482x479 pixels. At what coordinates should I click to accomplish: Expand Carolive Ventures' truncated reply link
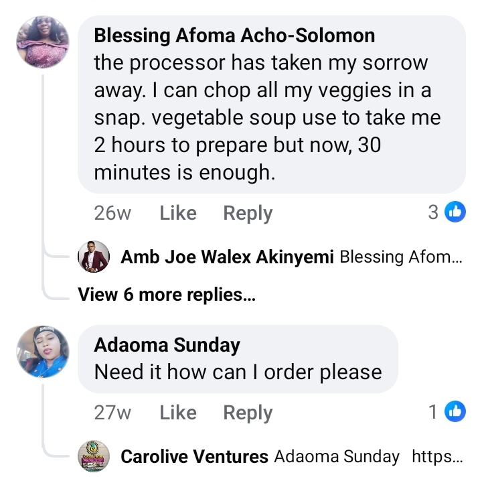point(436,457)
